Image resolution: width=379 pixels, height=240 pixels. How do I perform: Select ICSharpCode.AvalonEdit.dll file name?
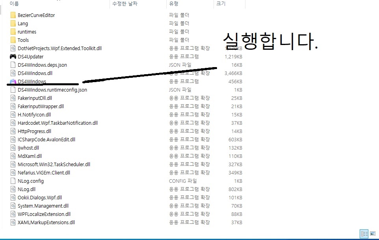point(46,139)
